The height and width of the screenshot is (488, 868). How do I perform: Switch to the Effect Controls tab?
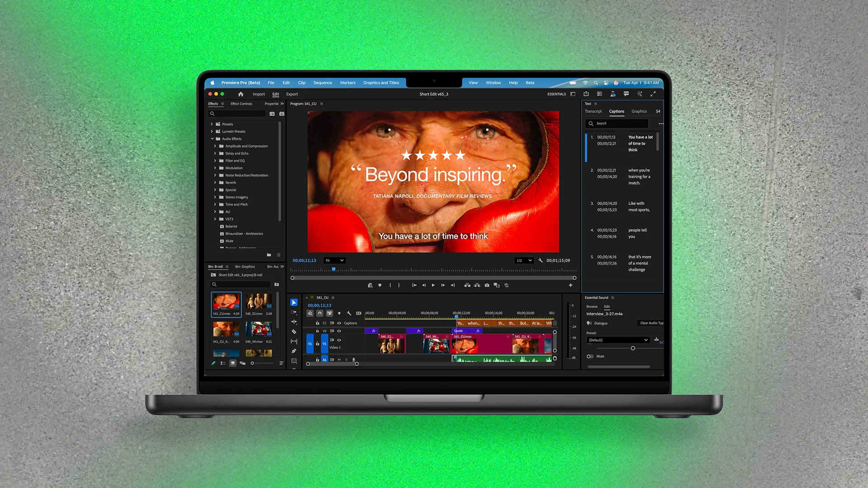click(242, 103)
